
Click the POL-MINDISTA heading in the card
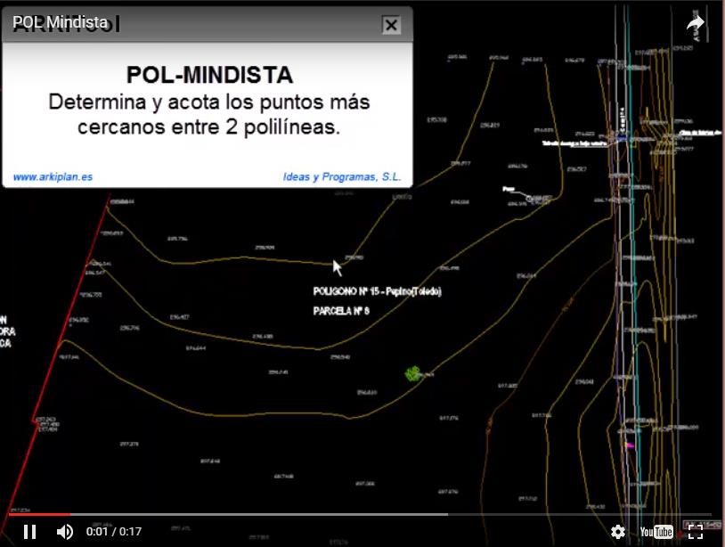click(209, 74)
